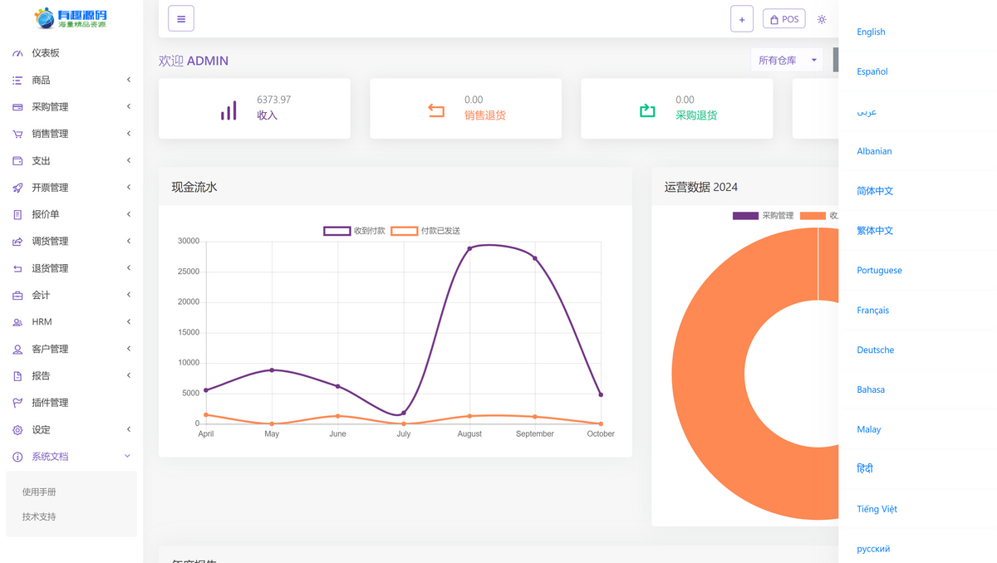
Task: Expand the 商品 products submenu
Action: [71, 81]
